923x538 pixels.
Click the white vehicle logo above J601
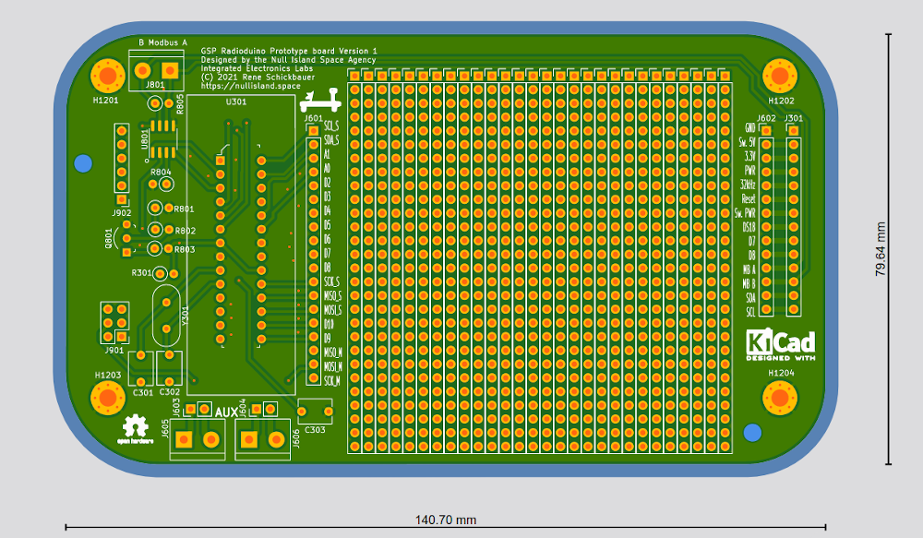coord(320,100)
